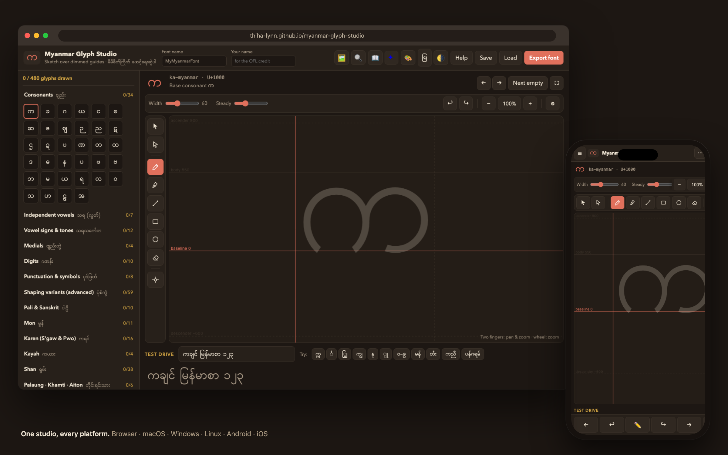Expand Vowel signs & tones group
Screen dimensions: 728x455
click(78, 231)
